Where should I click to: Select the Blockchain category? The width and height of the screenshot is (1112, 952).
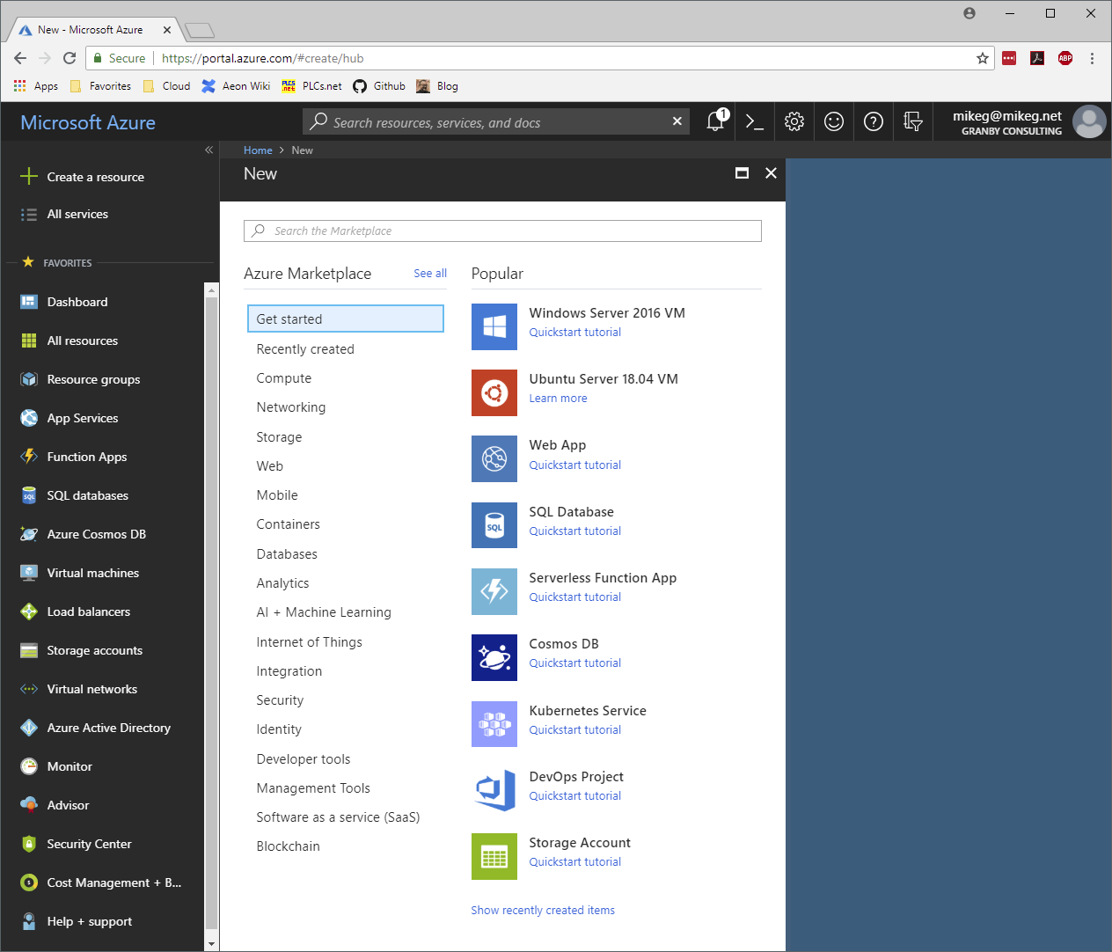point(289,846)
